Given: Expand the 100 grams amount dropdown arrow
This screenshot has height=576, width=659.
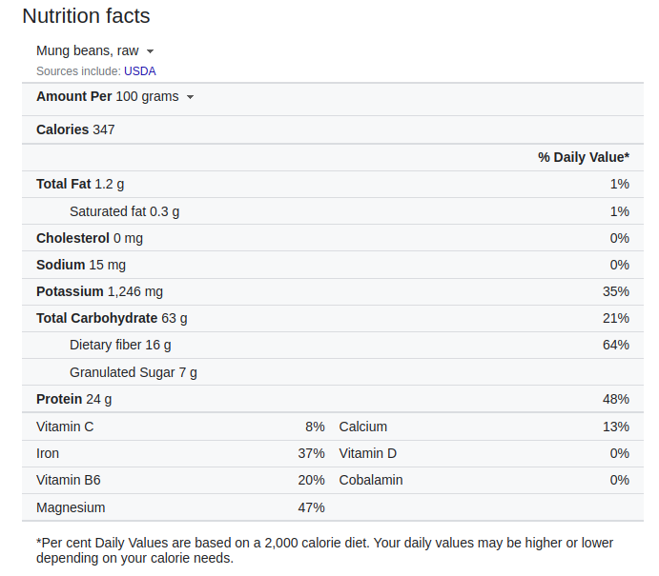Looking at the screenshot, I should pyautogui.click(x=190, y=97).
